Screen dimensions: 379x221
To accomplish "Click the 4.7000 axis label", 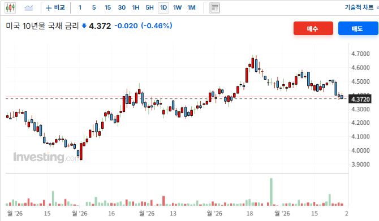I will 360,54.
